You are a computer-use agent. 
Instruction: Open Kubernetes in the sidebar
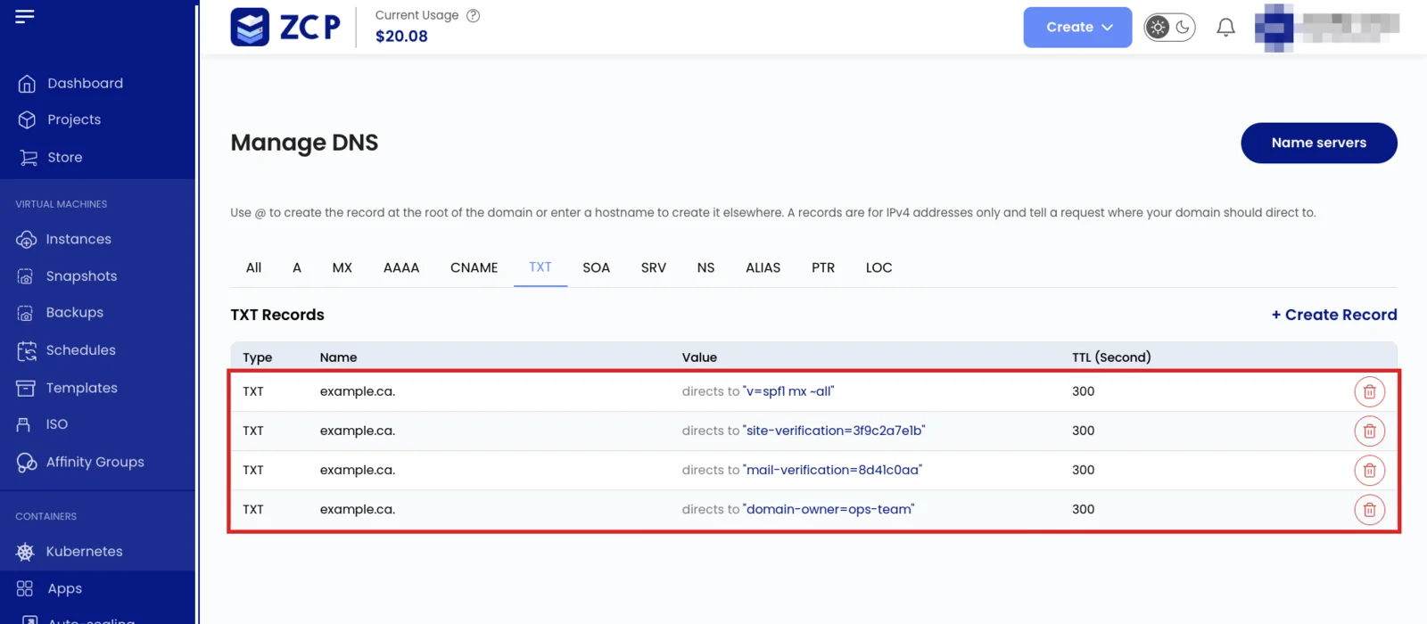pos(85,552)
